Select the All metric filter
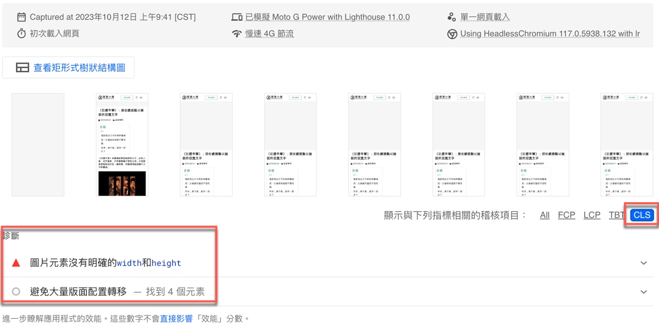Image resolution: width=659 pixels, height=333 pixels. pos(544,215)
